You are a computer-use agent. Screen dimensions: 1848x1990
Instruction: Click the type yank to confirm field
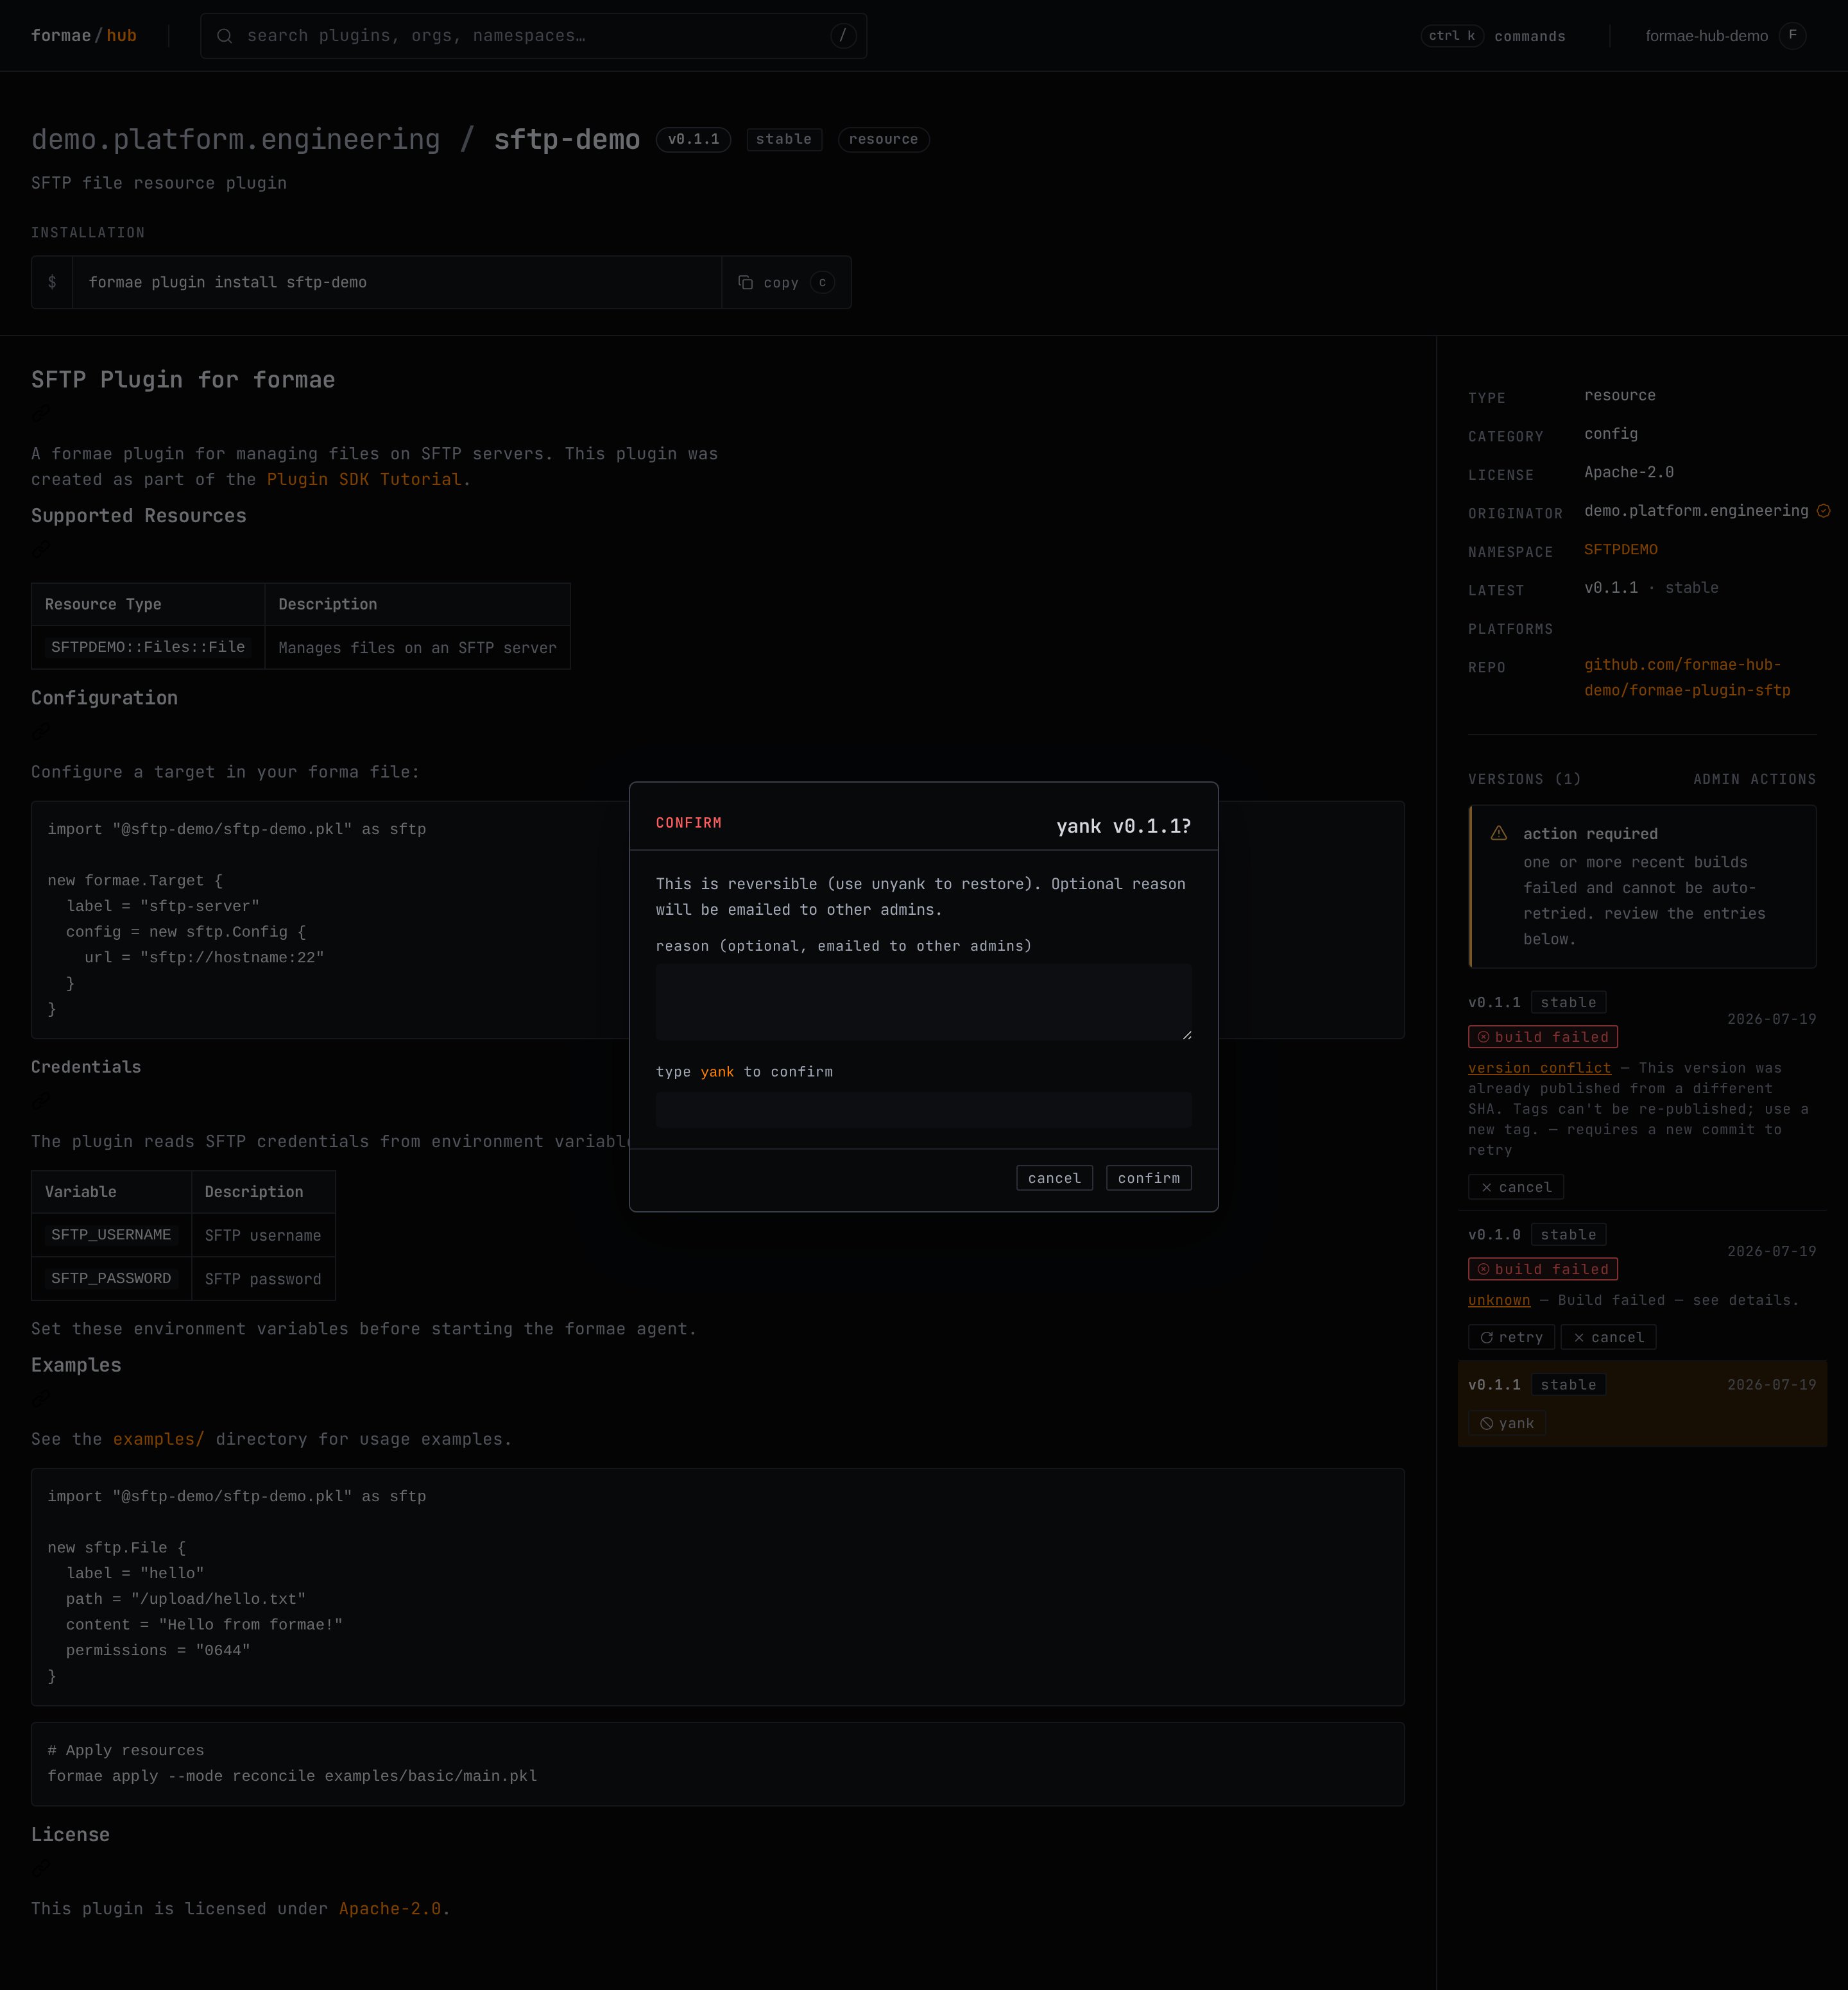[x=923, y=1109]
